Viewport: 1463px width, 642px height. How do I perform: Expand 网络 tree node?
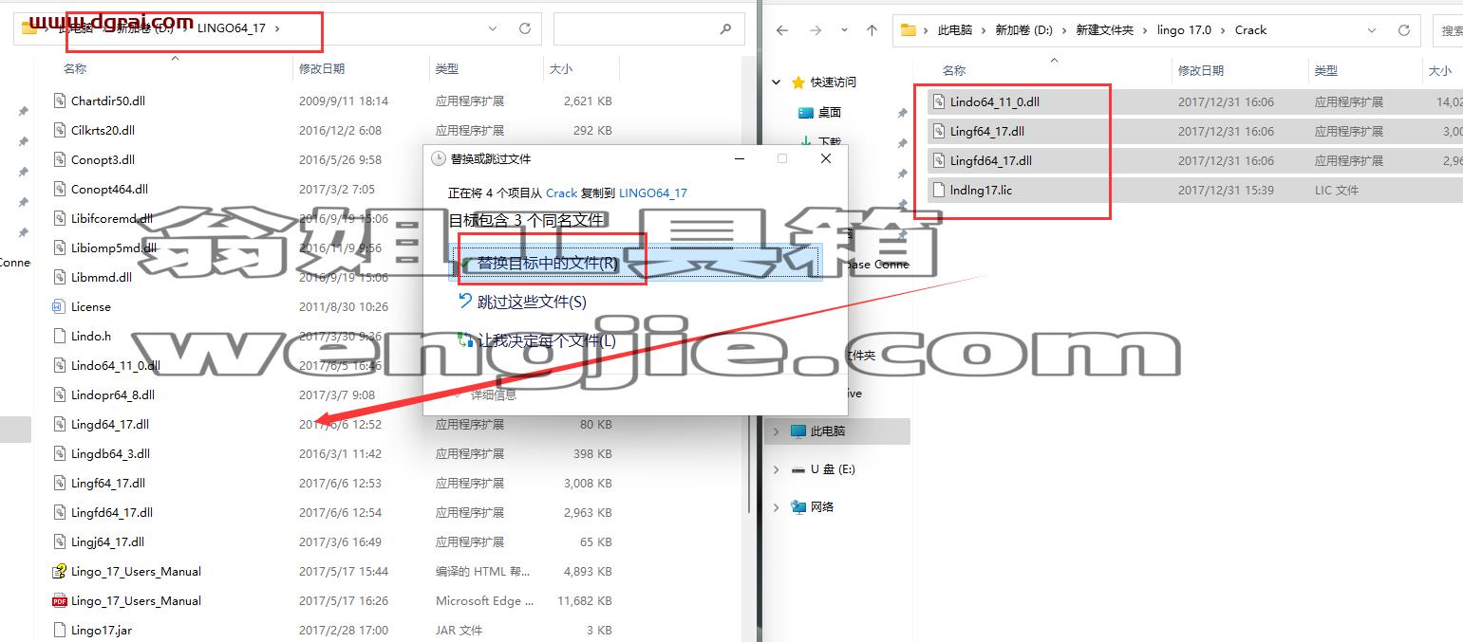[777, 507]
